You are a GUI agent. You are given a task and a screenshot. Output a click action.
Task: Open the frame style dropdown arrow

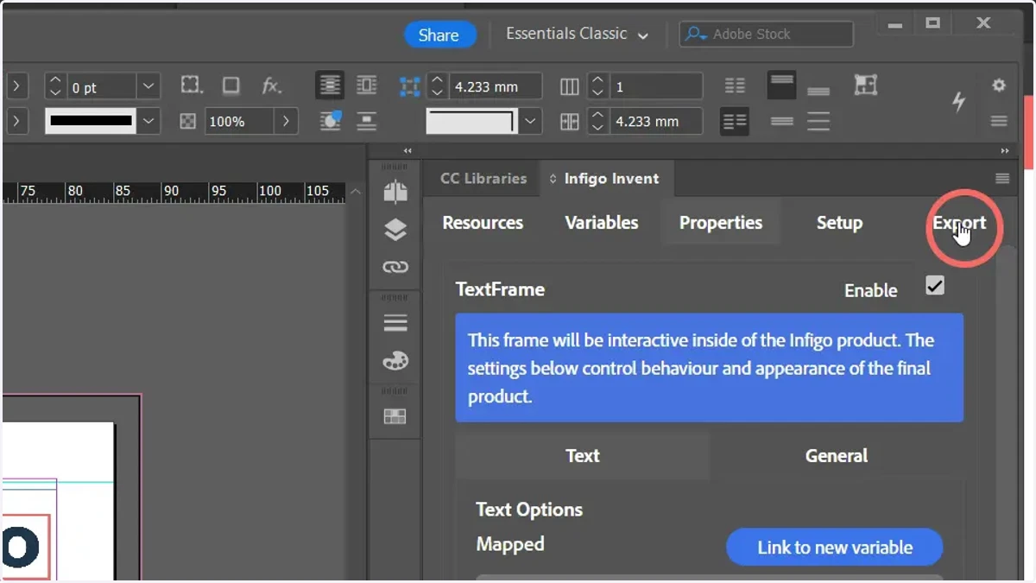pyautogui.click(x=531, y=122)
